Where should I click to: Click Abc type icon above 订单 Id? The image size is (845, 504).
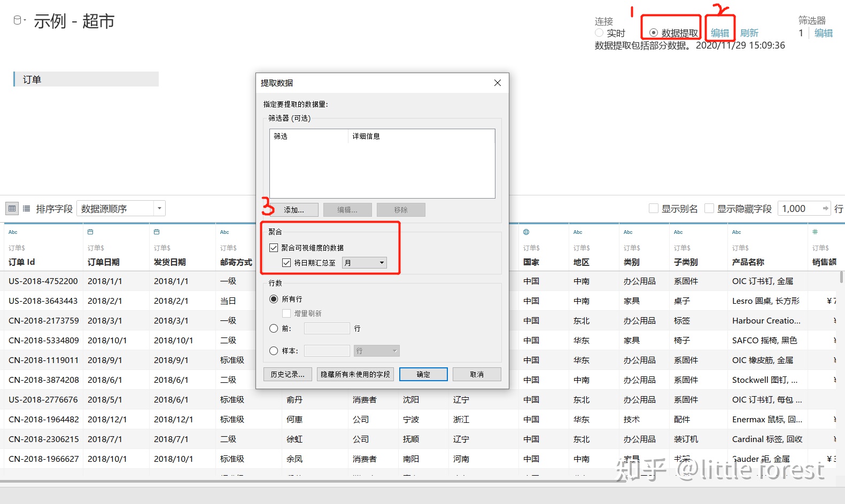(13, 232)
